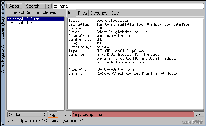The height and width of the screenshot is (126, 206).
Task: Switch to the Depends tab
Action: coord(99,13)
